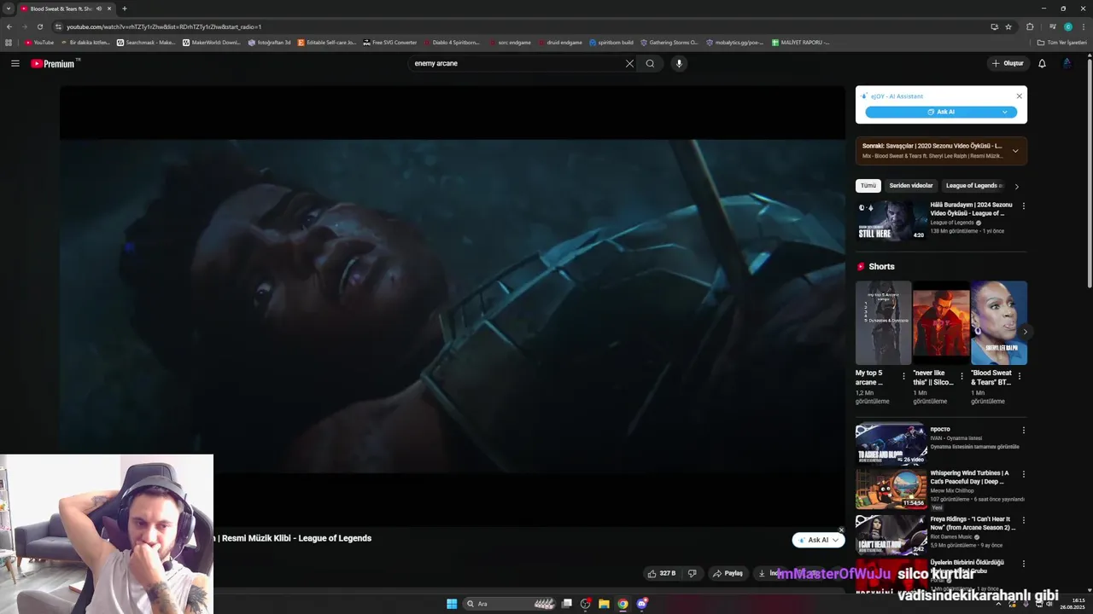The height and width of the screenshot is (614, 1093).
Task: Click the Windows taskbar search box 'Ara'
Action: click(508, 604)
